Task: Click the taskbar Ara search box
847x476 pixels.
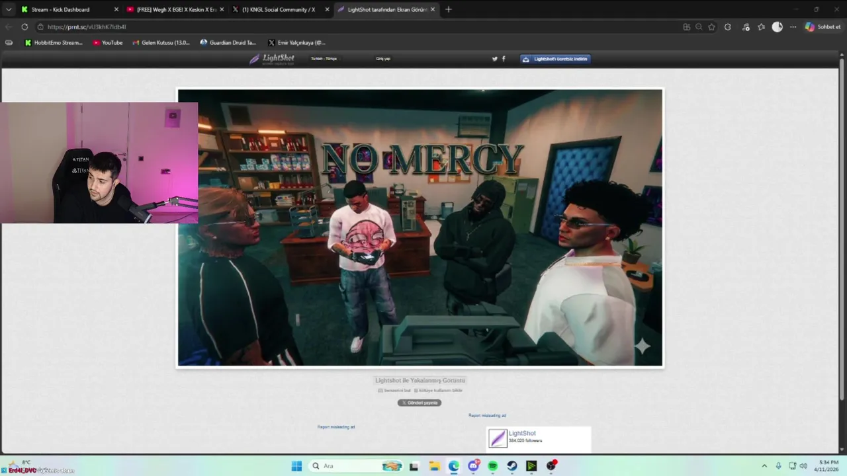Action: (355, 466)
